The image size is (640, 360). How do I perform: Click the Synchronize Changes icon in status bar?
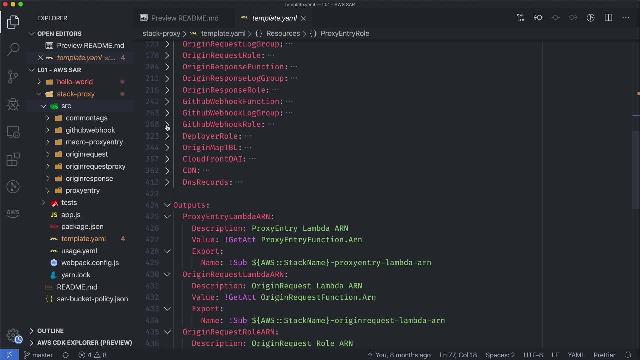tap(65, 355)
